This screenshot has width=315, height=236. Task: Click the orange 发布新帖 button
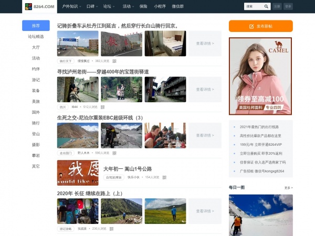click(x=261, y=26)
